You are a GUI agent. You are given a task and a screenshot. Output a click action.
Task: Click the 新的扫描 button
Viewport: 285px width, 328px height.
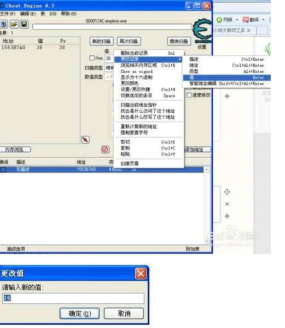(x=102, y=41)
